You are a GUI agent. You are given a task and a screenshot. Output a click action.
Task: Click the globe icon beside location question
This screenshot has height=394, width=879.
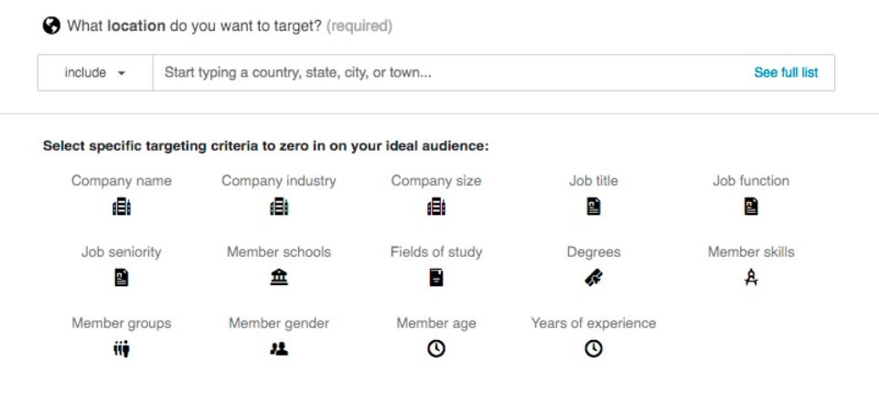coord(51,26)
